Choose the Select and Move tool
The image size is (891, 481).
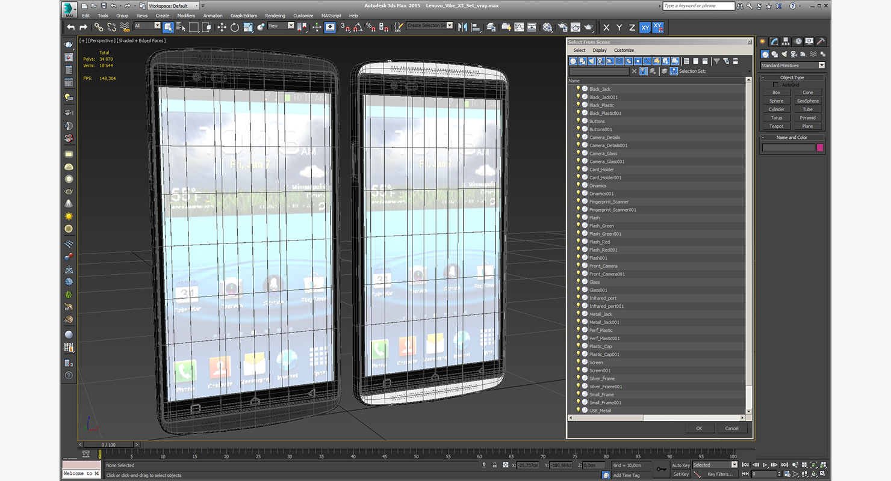click(222, 27)
